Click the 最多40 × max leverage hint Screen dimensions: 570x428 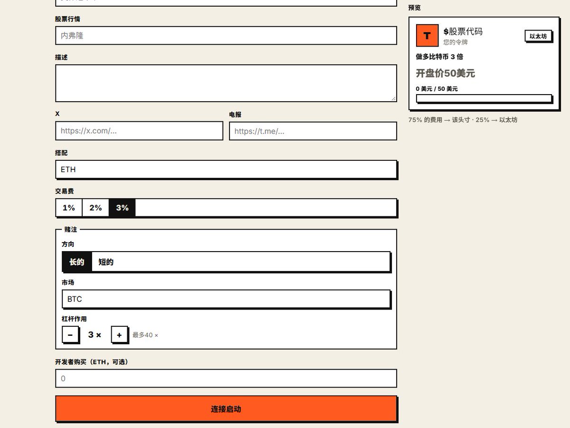coord(145,335)
